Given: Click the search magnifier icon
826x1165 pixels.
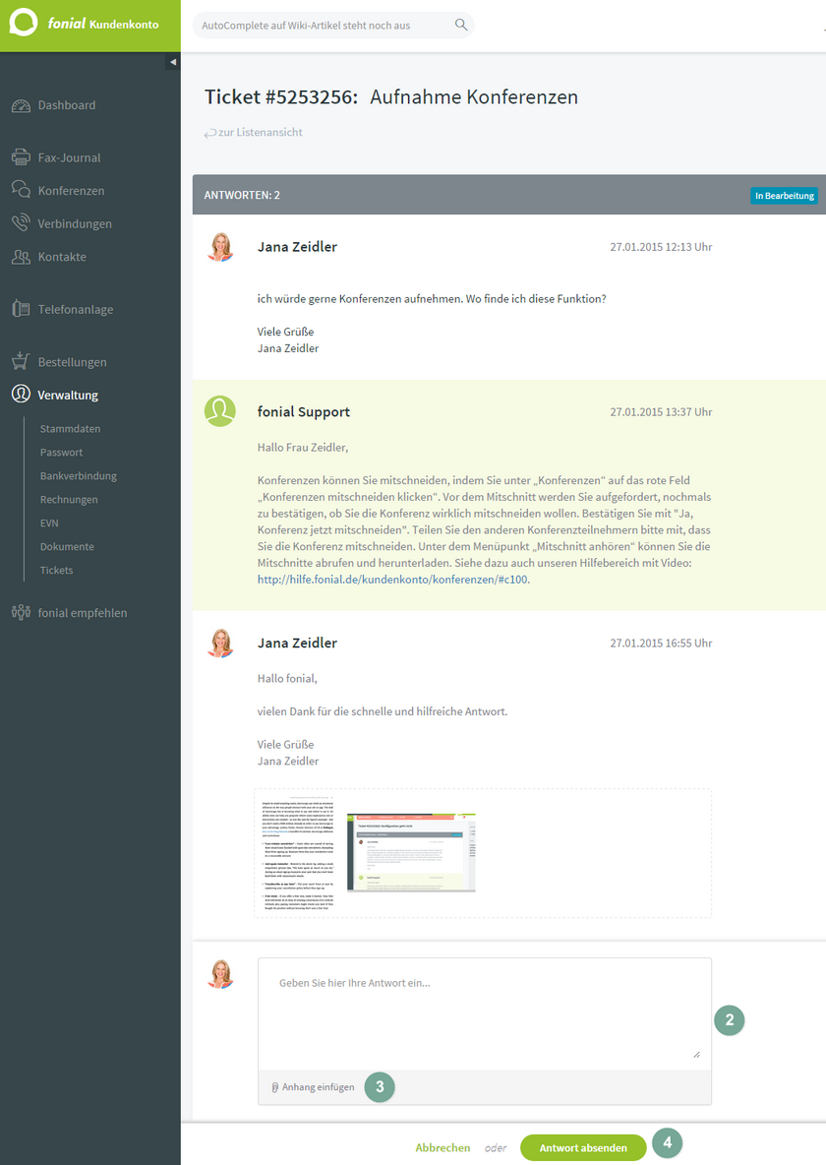Looking at the screenshot, I should tap(461, 25).
